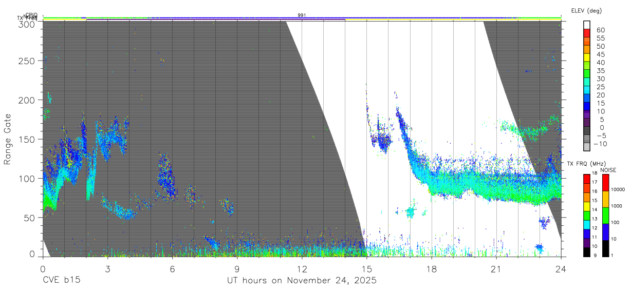This screenshot has height=291, width=631.
Task: Select the "200" range gate tick label
Action: [27, 100]
